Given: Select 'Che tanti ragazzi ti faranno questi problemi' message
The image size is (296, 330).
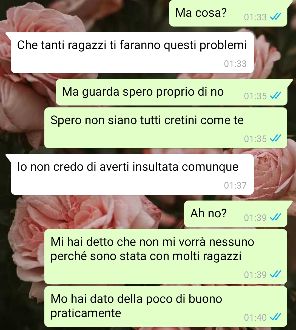Looking at the screenshot, I should (132, 53).
